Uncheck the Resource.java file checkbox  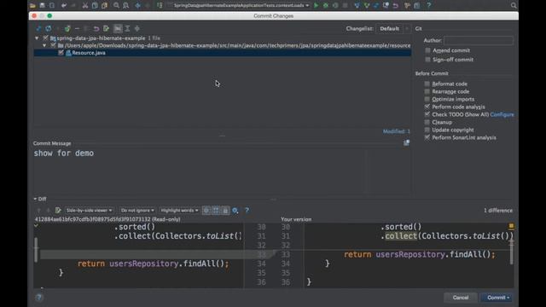pyautogui.click(x=61, y=53)
